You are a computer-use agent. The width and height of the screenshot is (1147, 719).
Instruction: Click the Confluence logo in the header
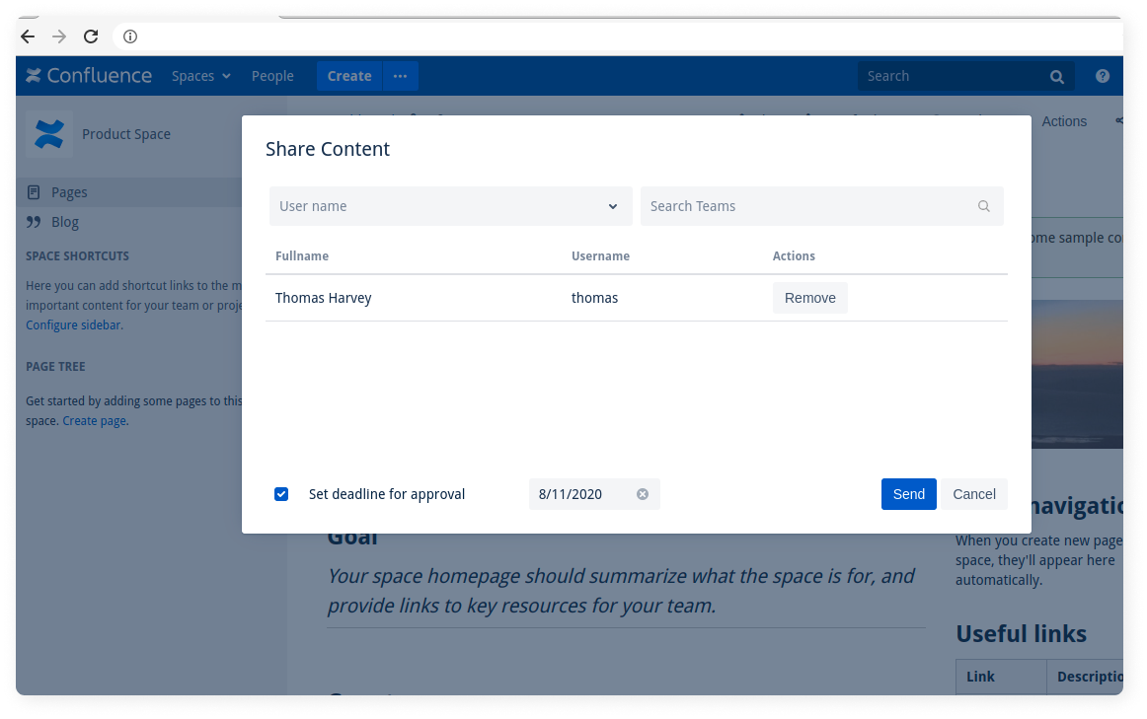tap(89, 75)
